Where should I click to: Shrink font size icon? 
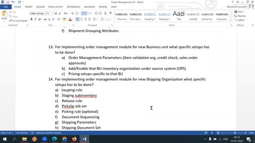click(60, 13)
